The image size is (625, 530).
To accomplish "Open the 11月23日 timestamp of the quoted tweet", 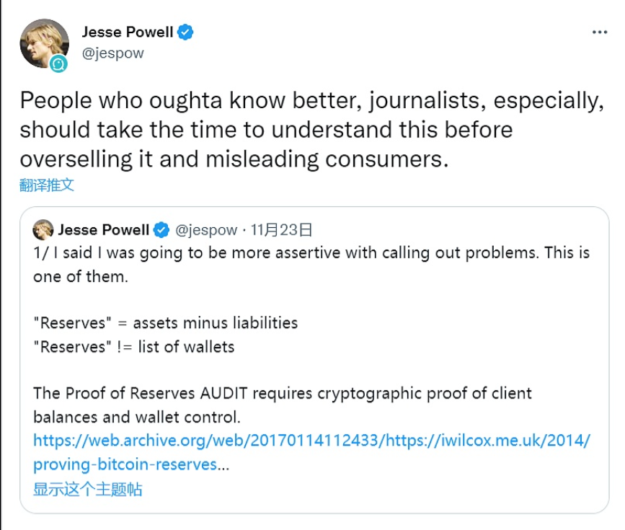I will (282, 230).
